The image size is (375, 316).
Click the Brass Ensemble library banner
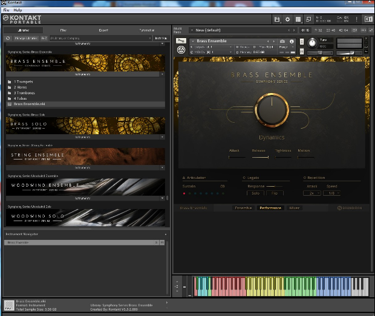point(85,63)
